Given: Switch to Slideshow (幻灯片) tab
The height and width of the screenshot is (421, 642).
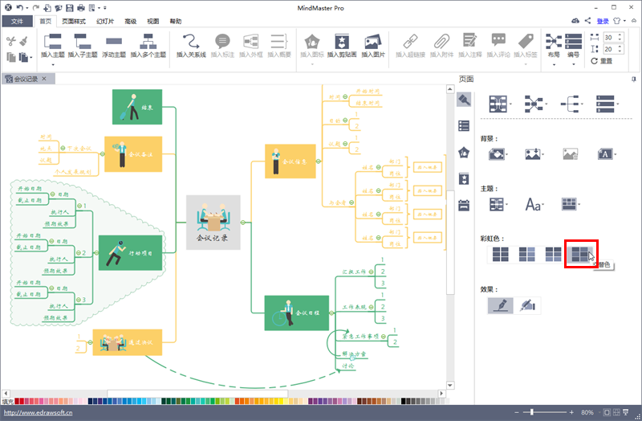Looking at the screenshot, I should click(x=105, y=22).
